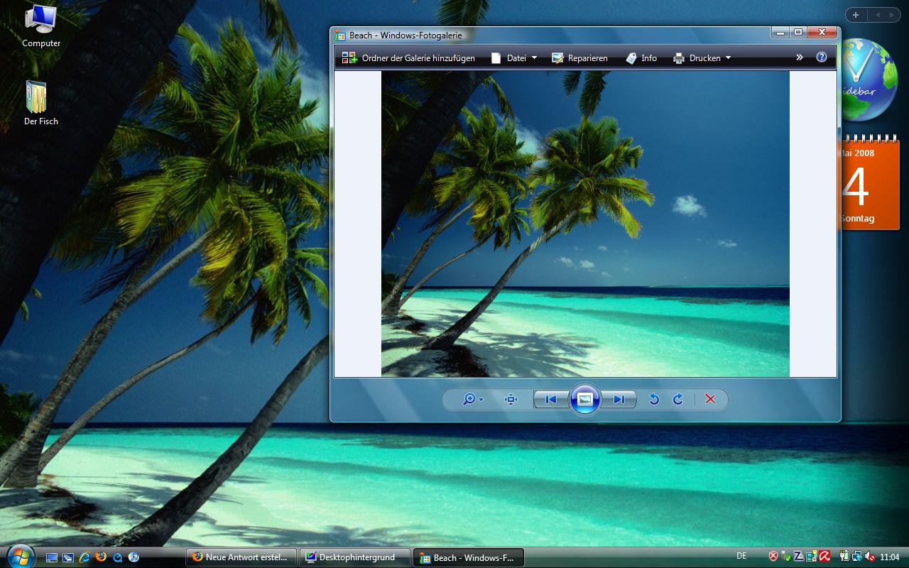Click Reparieren in the toolbar
Viewport: 909px width, 568px height.
[579, 58]
